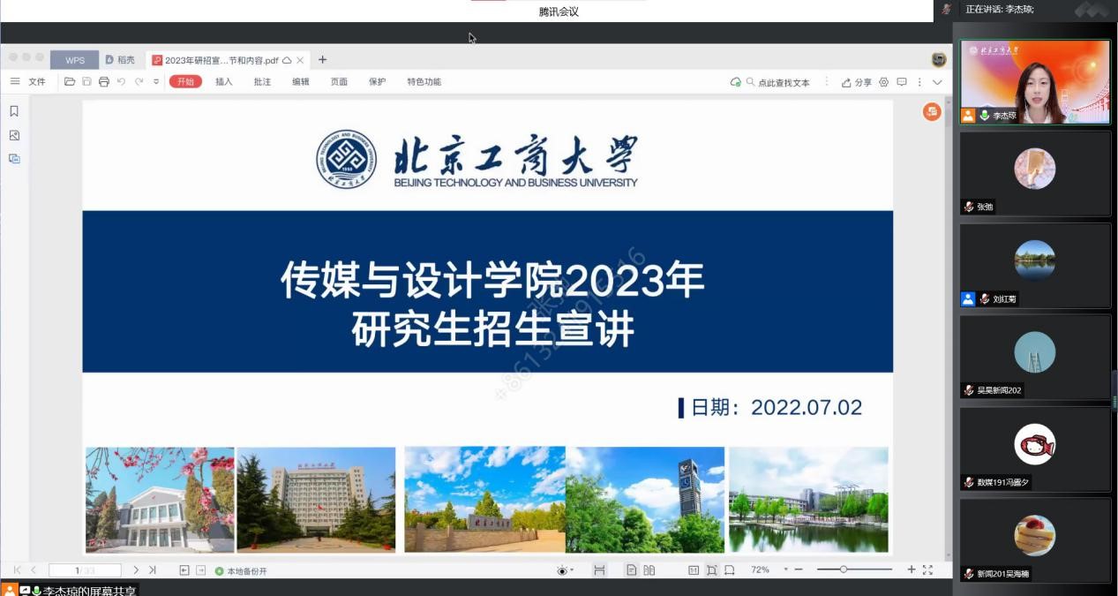This screenshot has height=596, width=1118.
Task: Switch to the 稻壳 tab
Action: tap(120, 60)
